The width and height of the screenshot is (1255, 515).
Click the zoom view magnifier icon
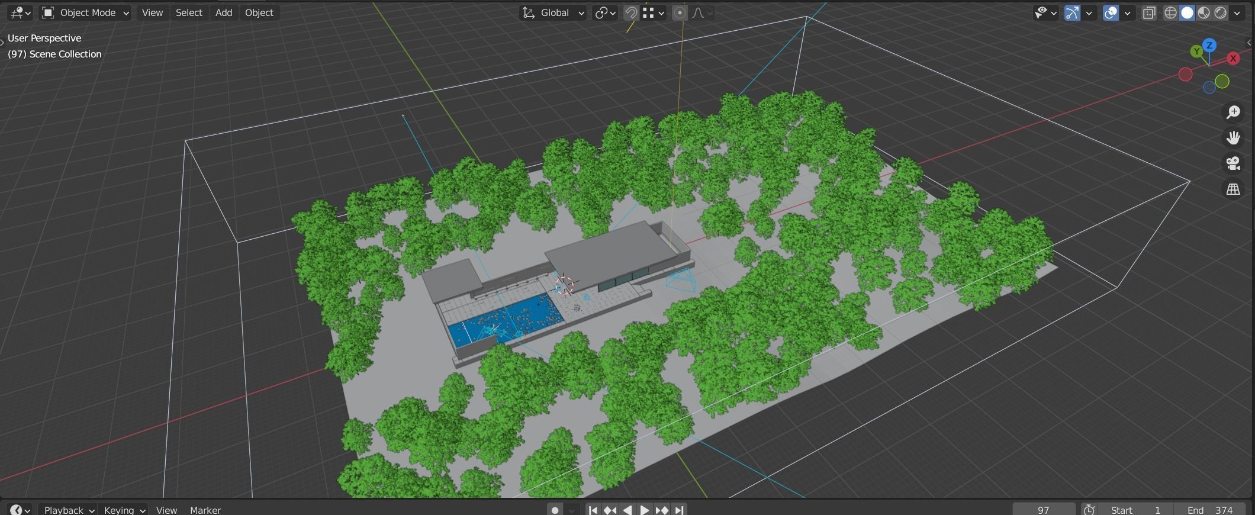1233,112
